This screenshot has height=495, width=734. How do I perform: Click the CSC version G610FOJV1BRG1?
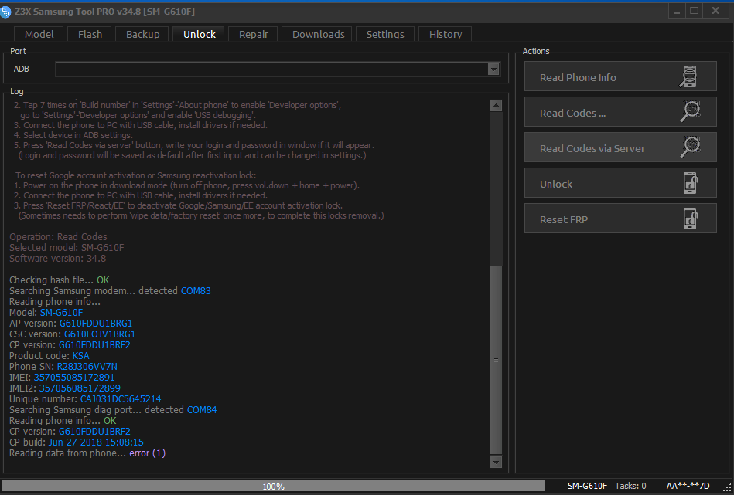click(x=100, y=334)
